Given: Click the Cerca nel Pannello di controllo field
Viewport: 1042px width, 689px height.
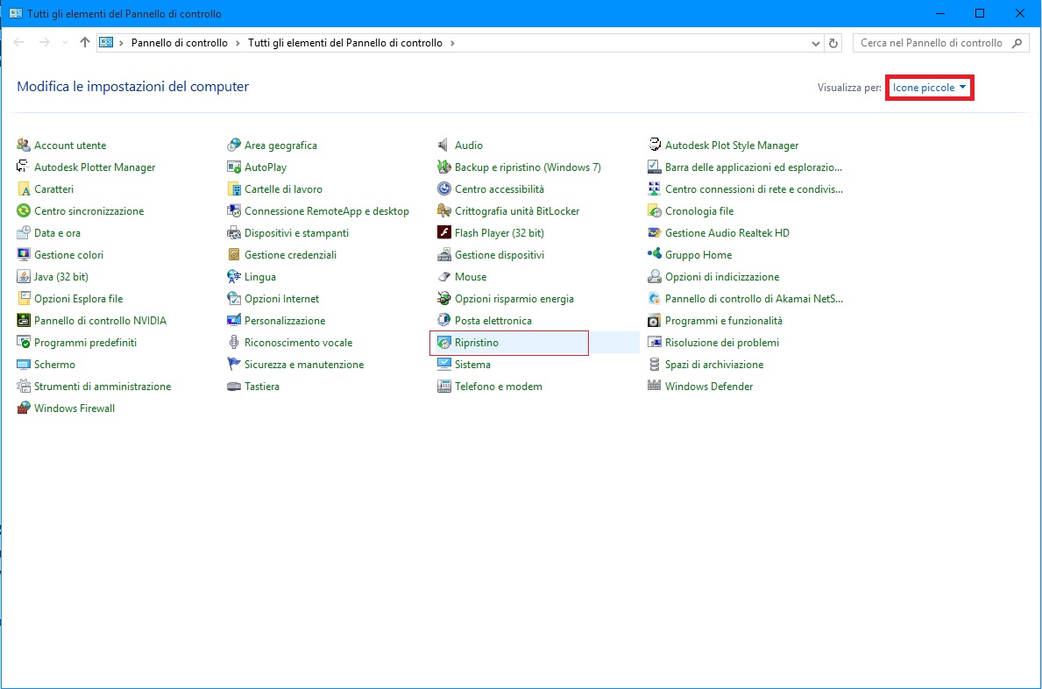Looking at the screenshot, I should pyautogui.click(x=931, y=43).
